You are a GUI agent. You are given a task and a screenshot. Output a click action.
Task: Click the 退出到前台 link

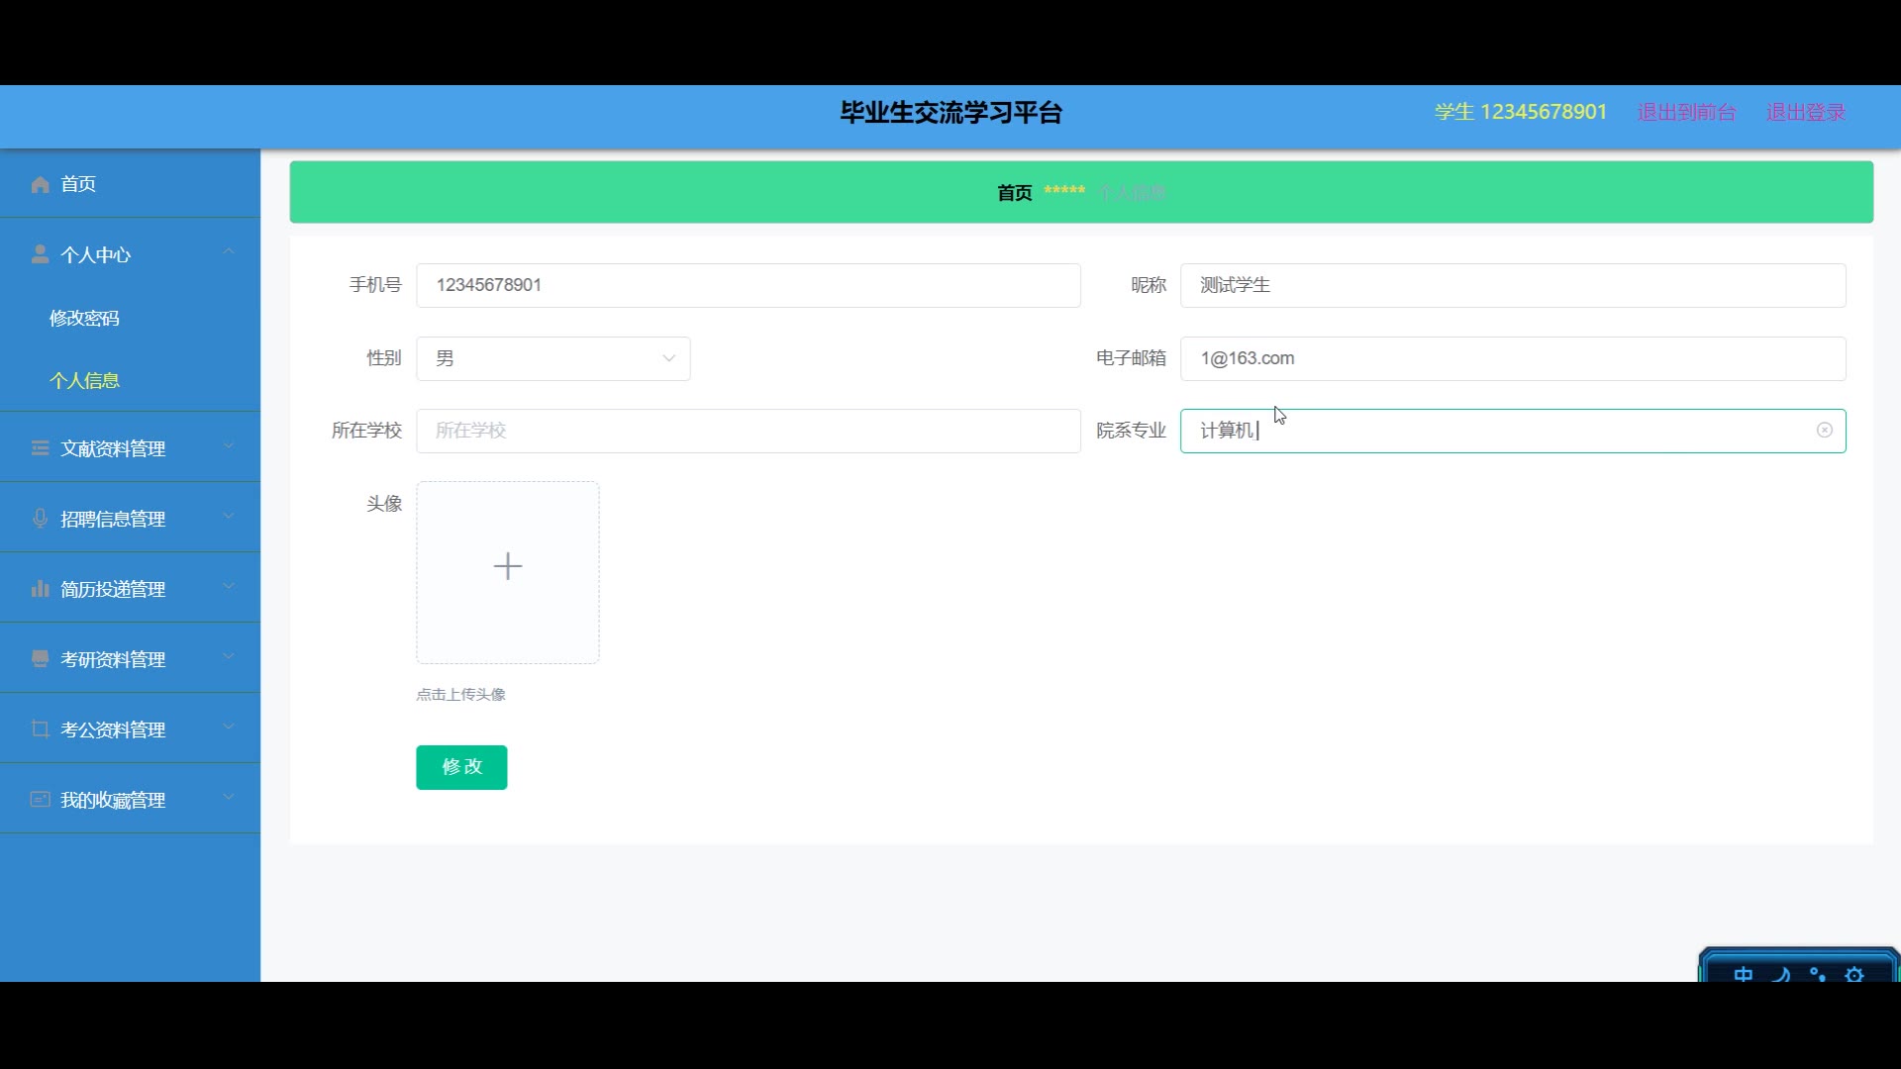tap(1686, 113)
